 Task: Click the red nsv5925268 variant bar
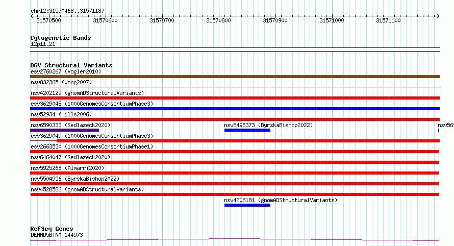click(235, 173)
